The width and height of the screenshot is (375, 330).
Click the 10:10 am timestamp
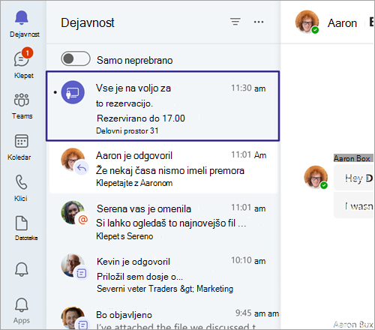(248, 260)
